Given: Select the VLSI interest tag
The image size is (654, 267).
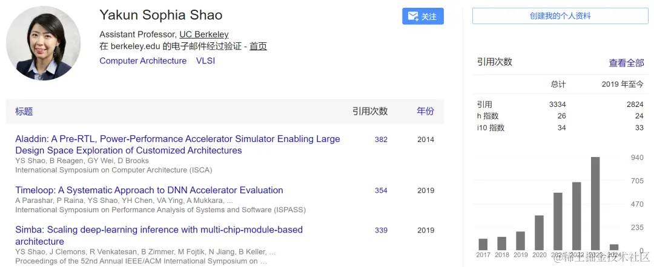Looking at the screenshot, I should click(x=206, y=61).
